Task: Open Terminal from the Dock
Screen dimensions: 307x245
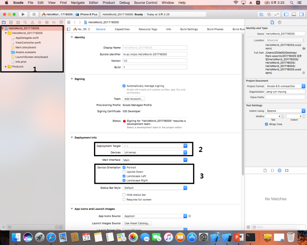Action: tap(251, 238)
